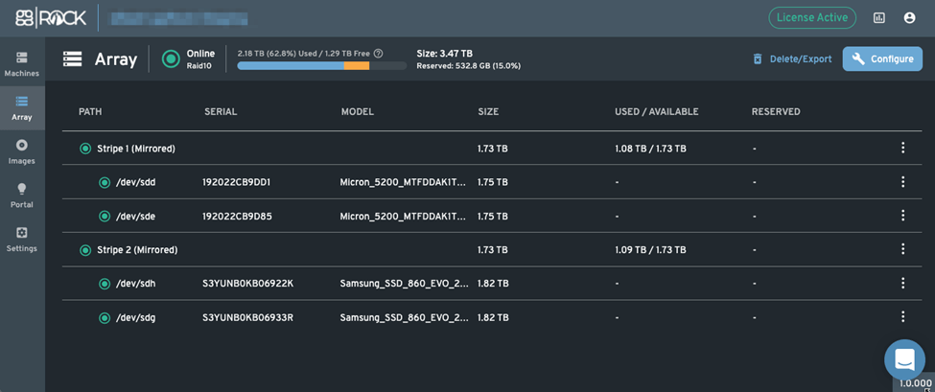Open three-dot menu for /dev/sdd
This screenshot has height=392, width=935.
902,182
